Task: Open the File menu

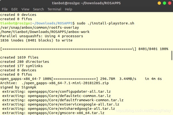Action: (x=5, y=9)
